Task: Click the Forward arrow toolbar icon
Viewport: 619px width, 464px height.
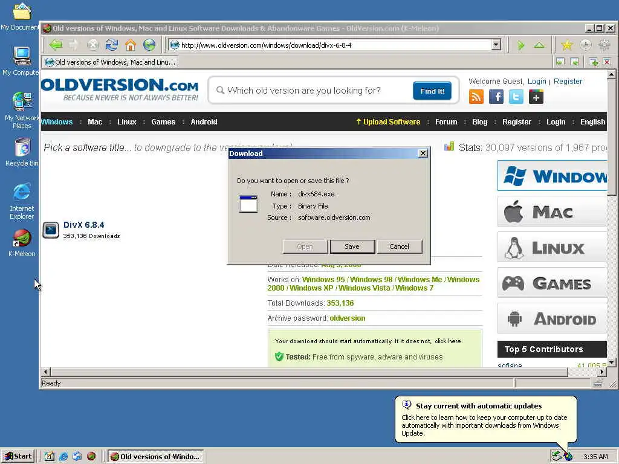Action: point(74,45)
